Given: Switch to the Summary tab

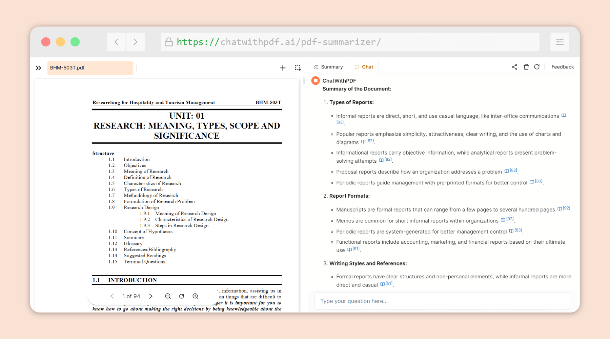Looking at the screenshot, I should [328, 67].
